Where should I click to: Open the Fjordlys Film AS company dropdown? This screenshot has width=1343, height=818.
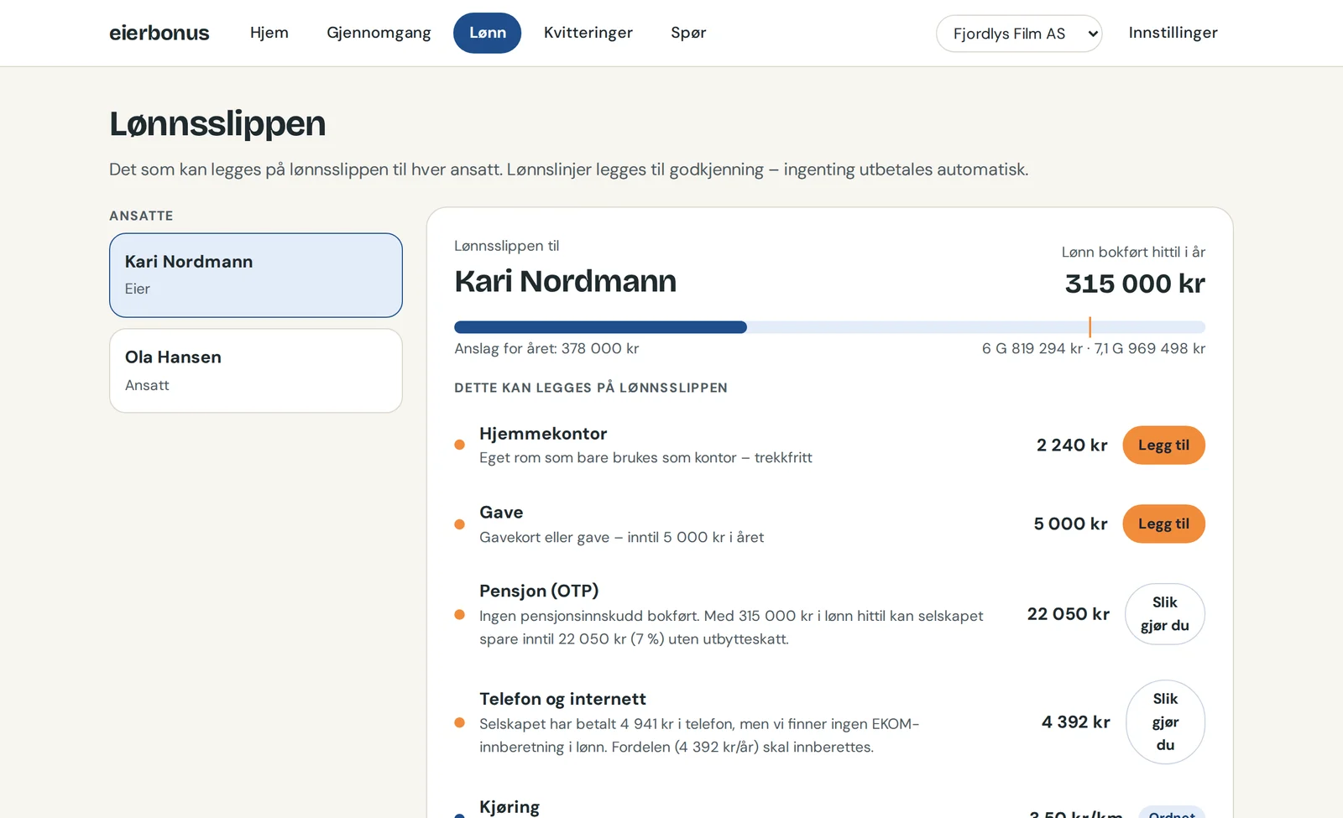click(x=1019, y=34)
